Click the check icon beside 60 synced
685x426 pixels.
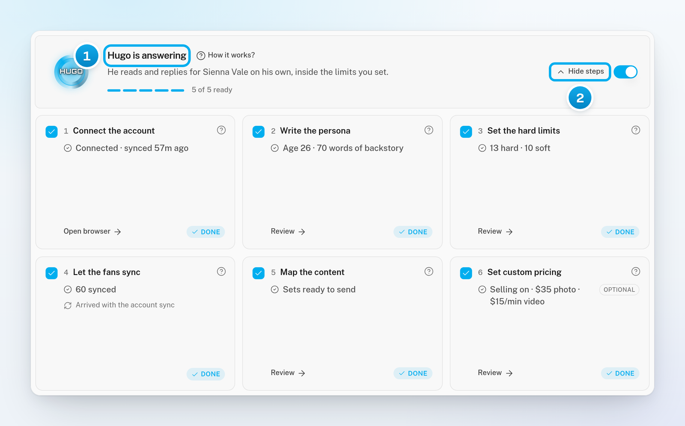click(x=68, y=290)
